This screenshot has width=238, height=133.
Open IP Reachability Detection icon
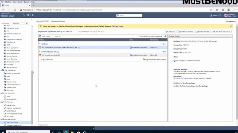(x=5, y=40)
